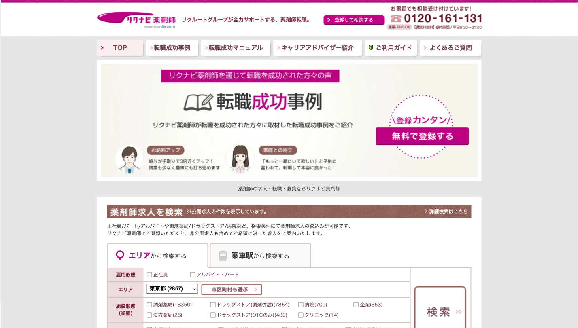Switch to the 転職成功マニュアル navigation tab
578x328 pixels.
point(236,48)
